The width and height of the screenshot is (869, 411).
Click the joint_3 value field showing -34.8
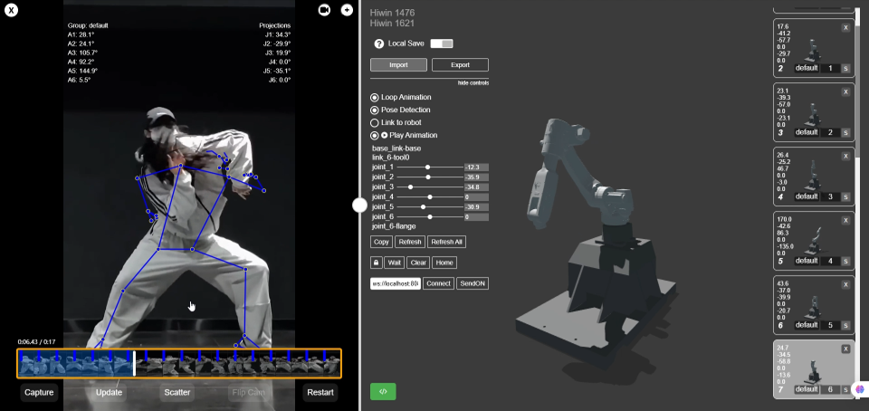476,186
